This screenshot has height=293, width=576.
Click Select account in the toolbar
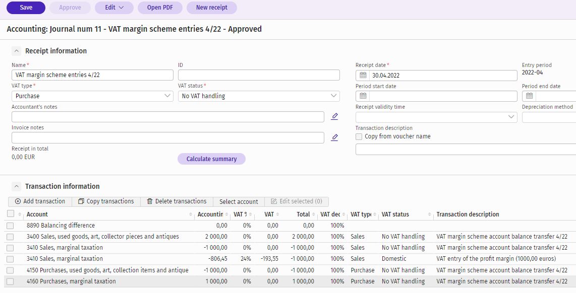pos(239,201)
